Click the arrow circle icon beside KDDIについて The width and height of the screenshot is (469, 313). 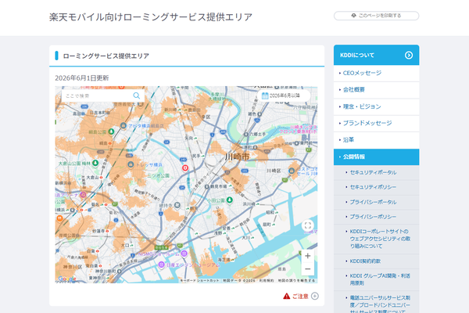[409, 55]
